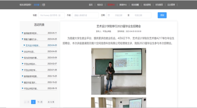Open 校友捐赠 navigation item
Image resolution: width=197 pixels, height=108 pixels.
pyautogui.click(x=135, y=5)
